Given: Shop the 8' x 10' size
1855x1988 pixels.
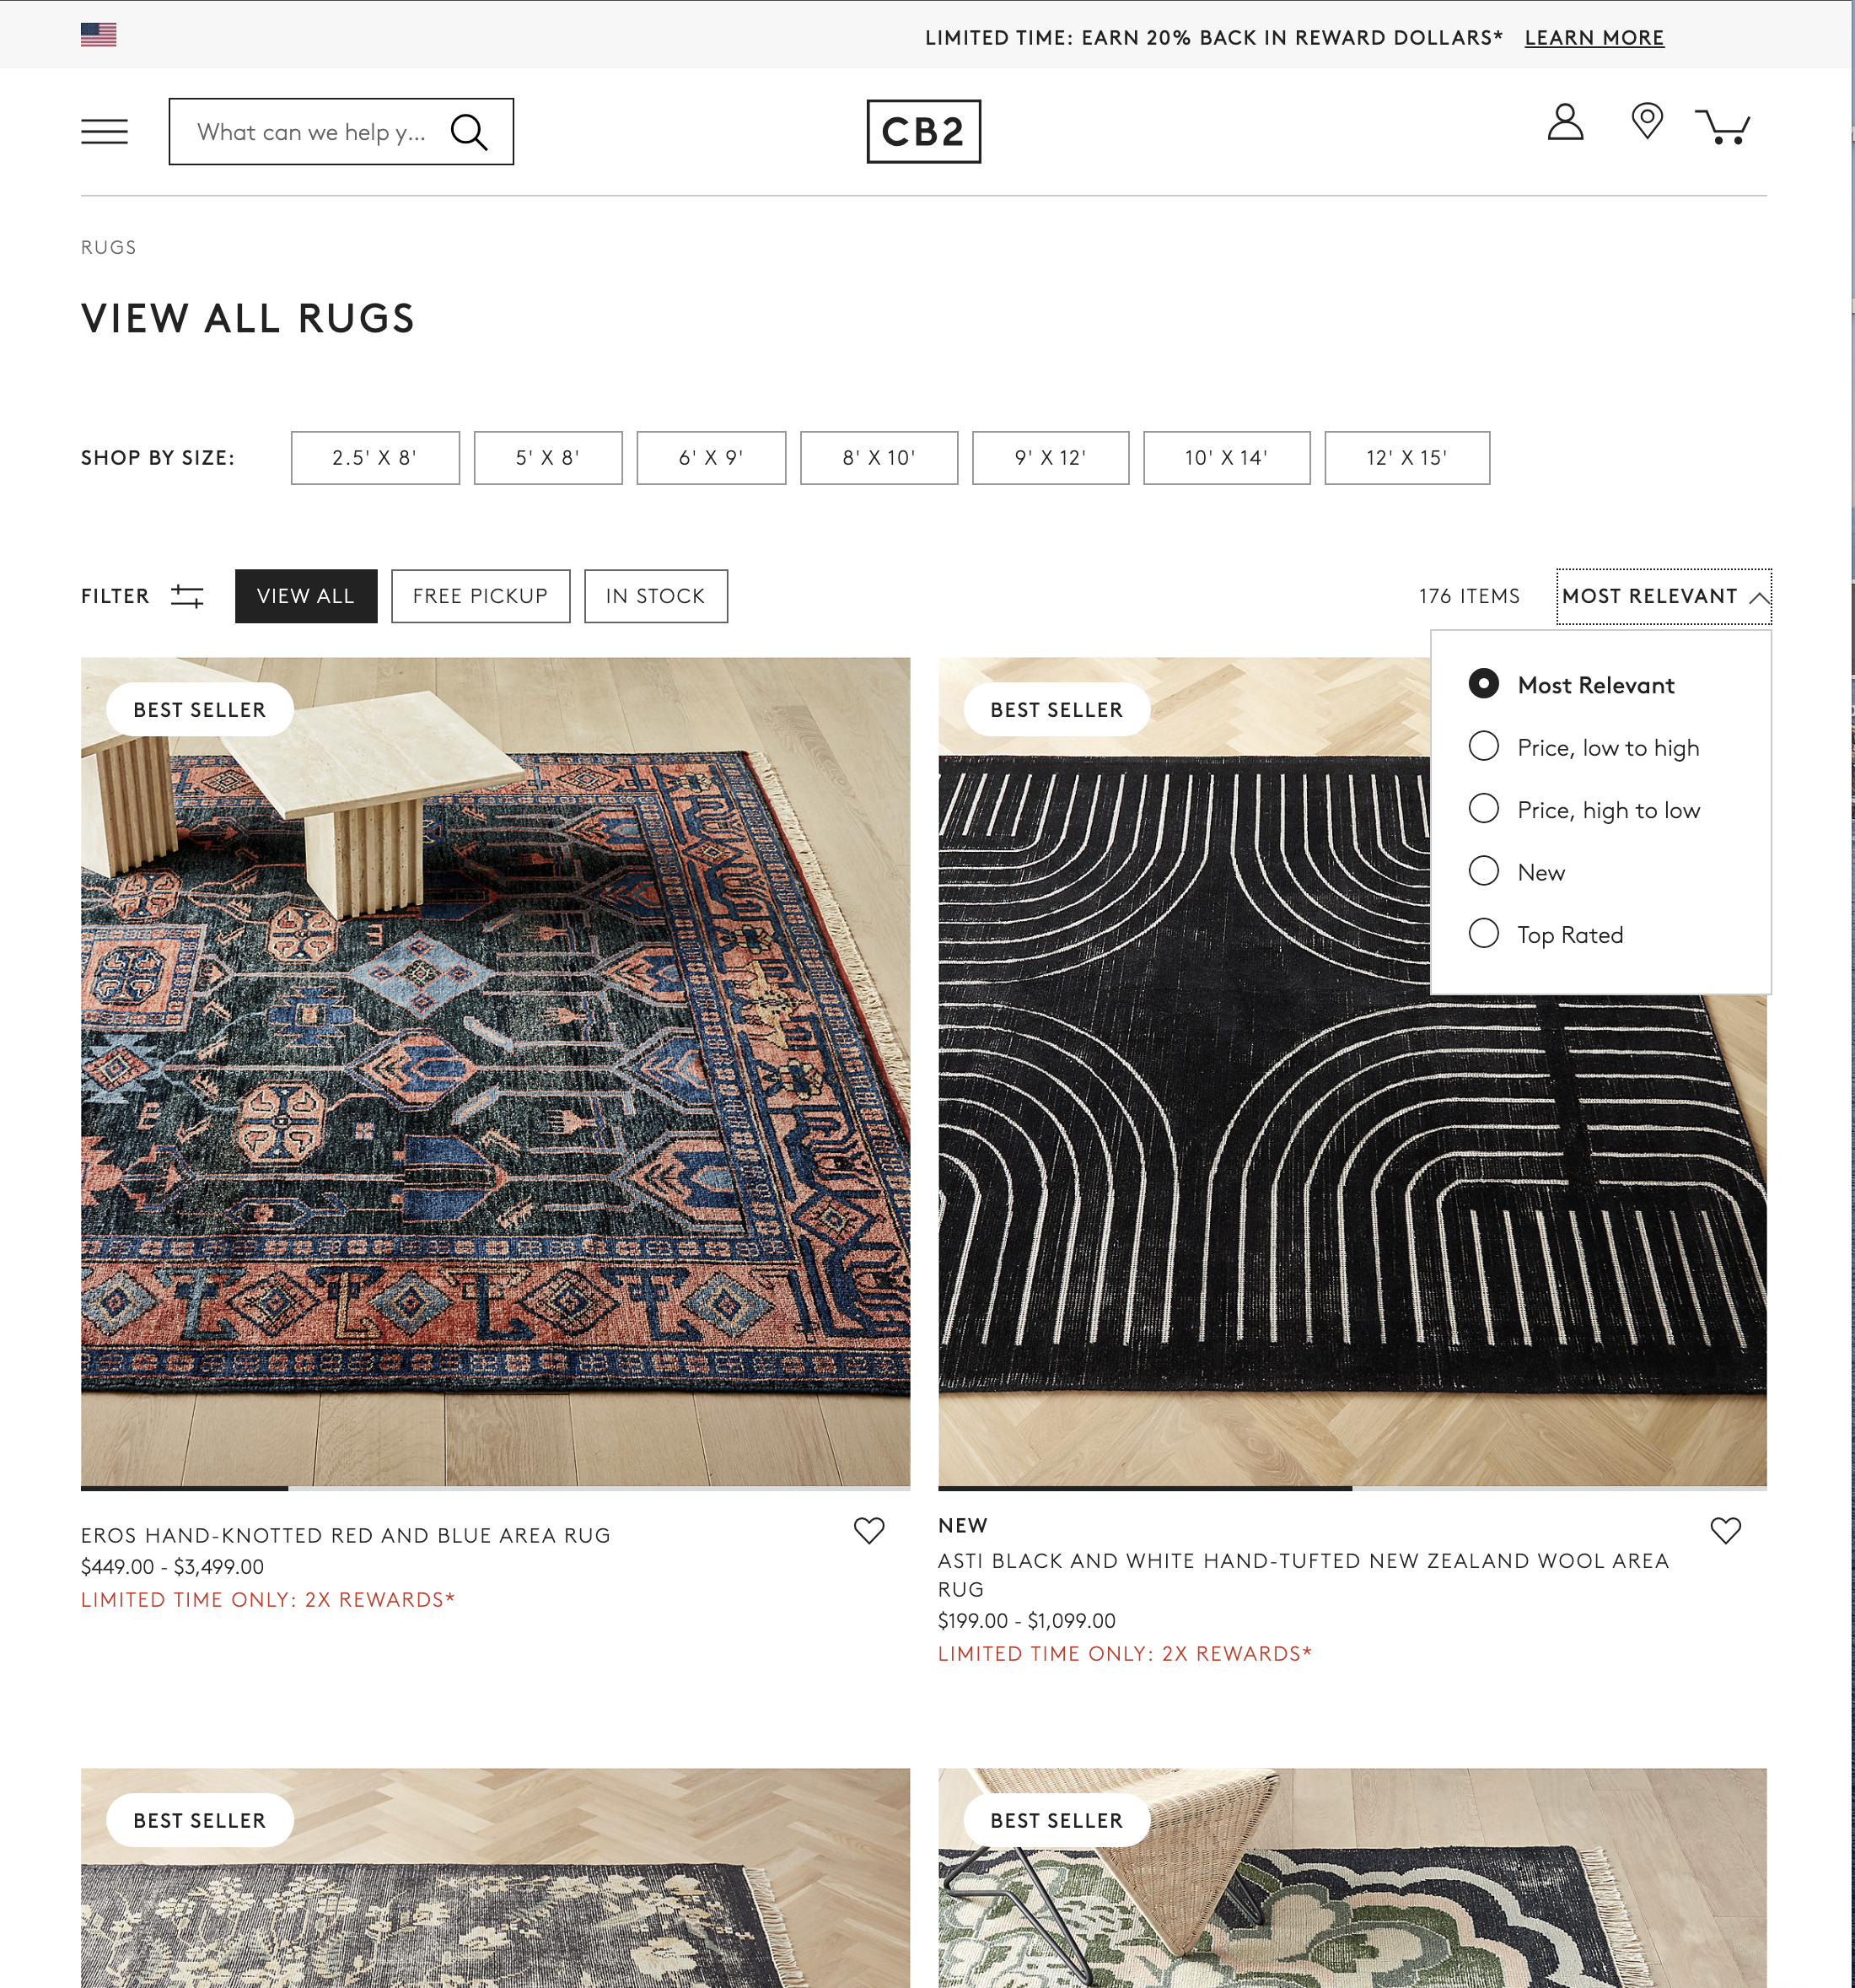Looking at the screenshot, I should 879,458.
